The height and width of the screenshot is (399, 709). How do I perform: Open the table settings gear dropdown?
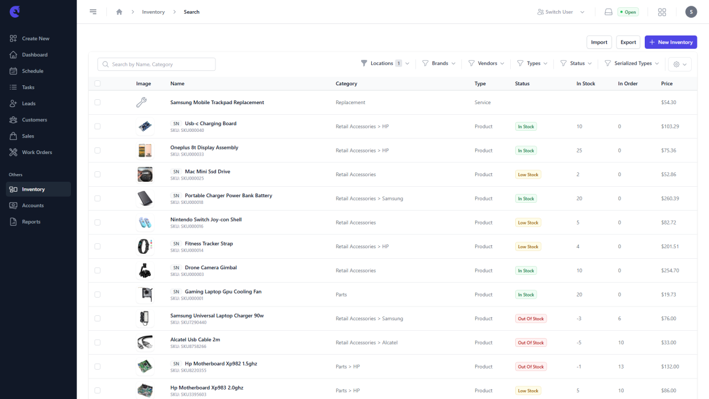[x=680, y=64]
